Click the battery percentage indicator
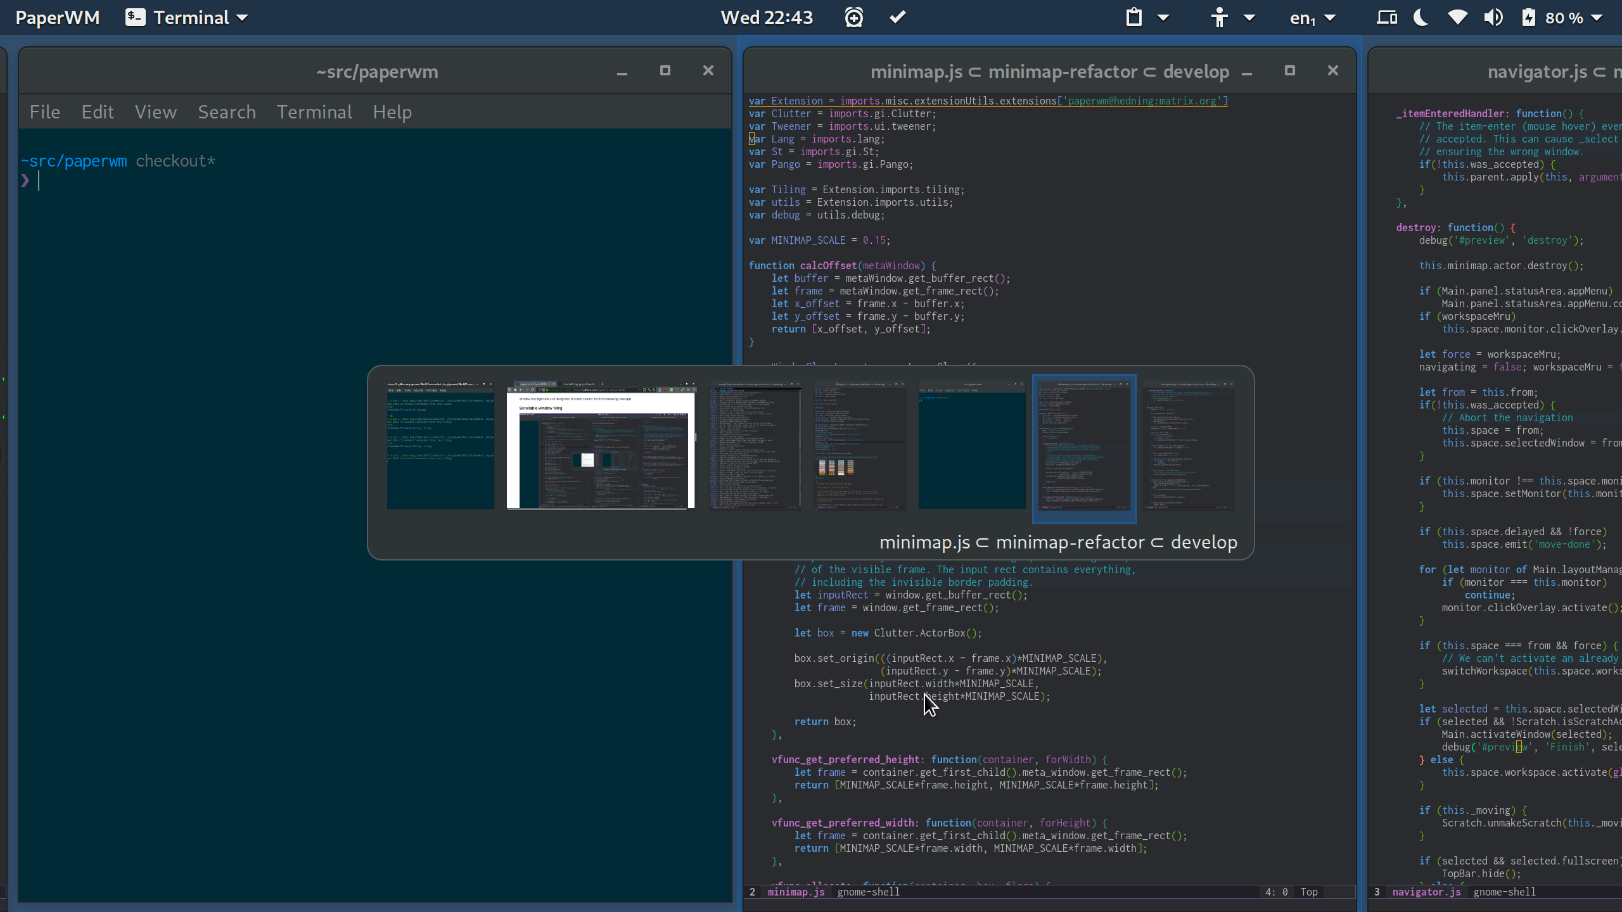 (1564, 16)
